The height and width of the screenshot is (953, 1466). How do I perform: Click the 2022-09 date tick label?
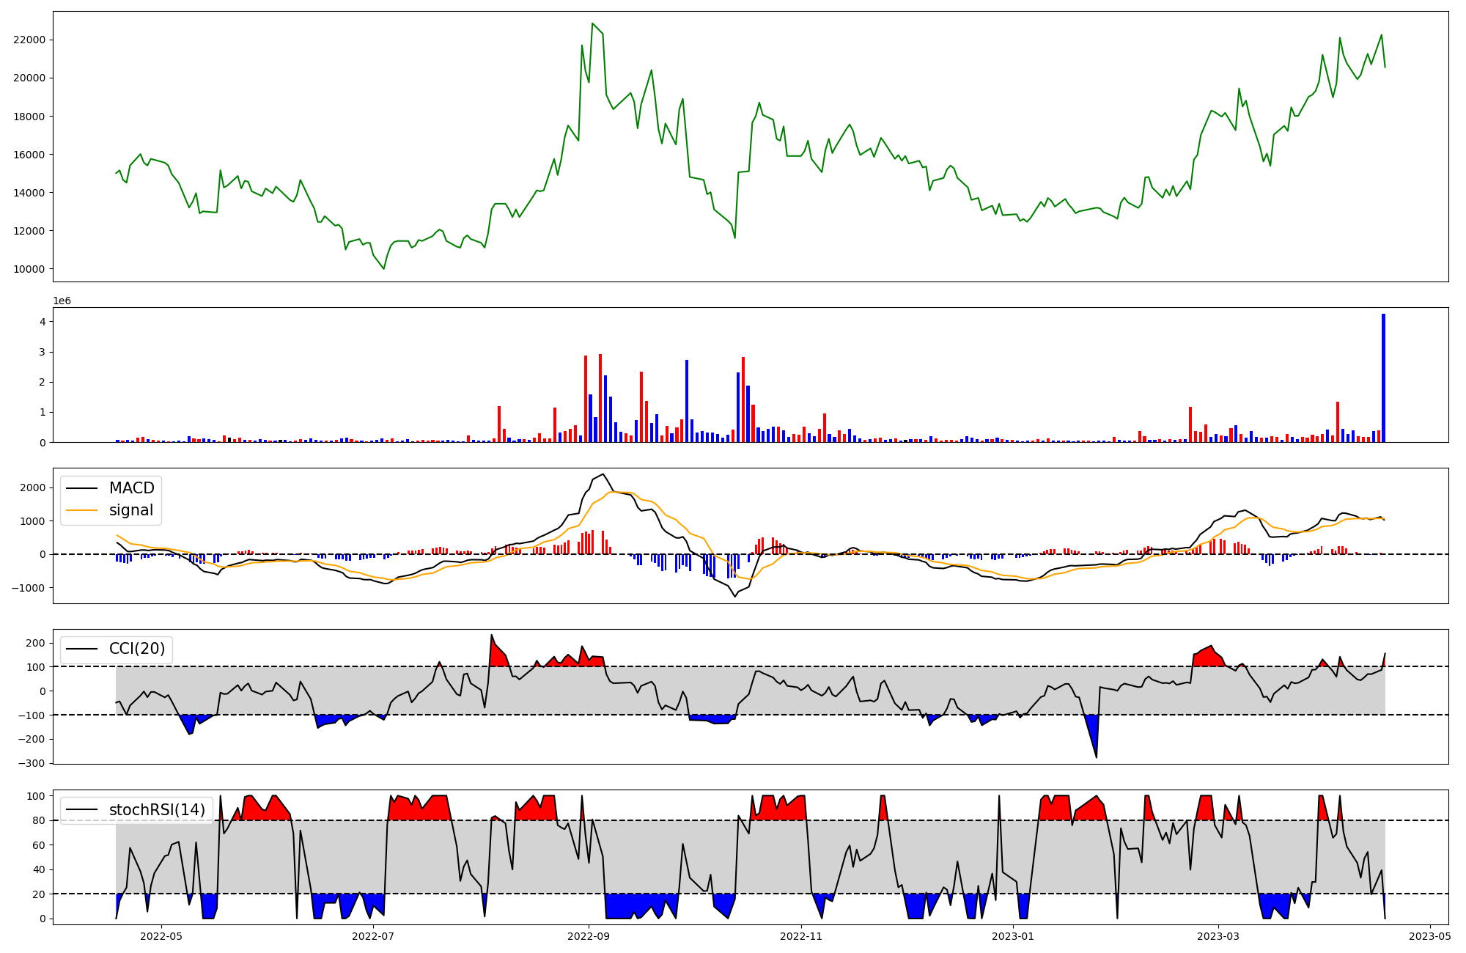pos(589,936)
